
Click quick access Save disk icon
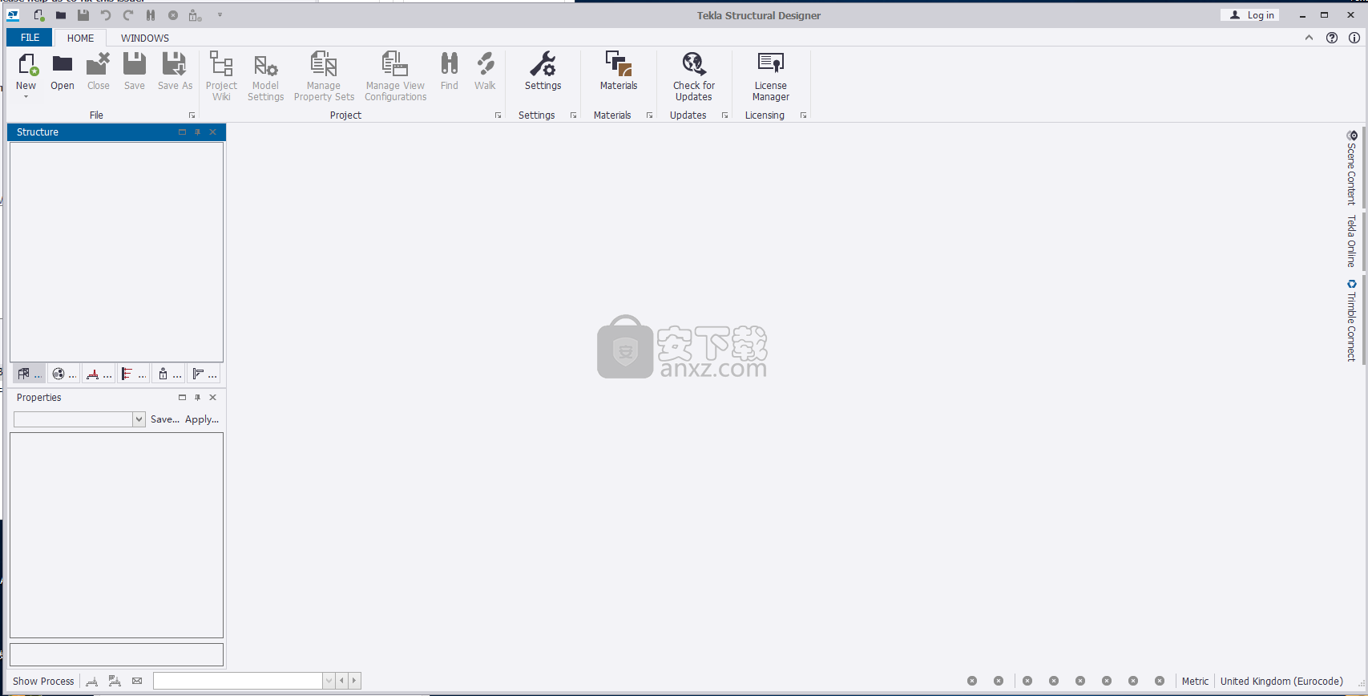coord(83,15)
